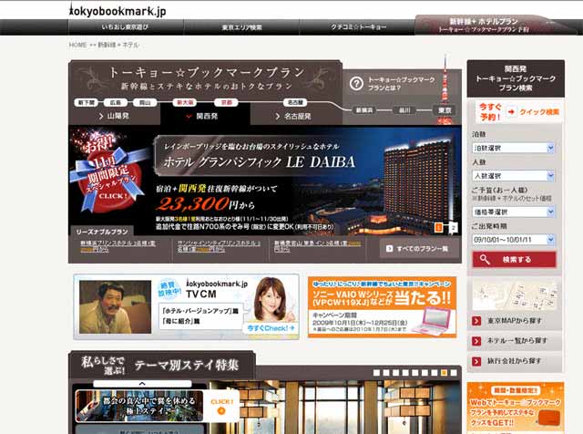Select highlighted orange slideshow square

click(444, 373)
